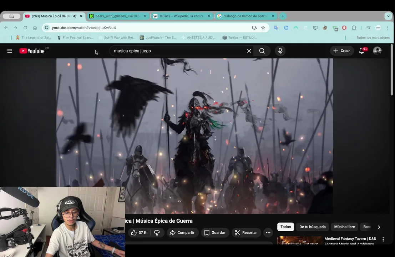Open the media control music-note icon
This screenshot has height=257, width=395.
pyautogui.click(x=368, y=28)
